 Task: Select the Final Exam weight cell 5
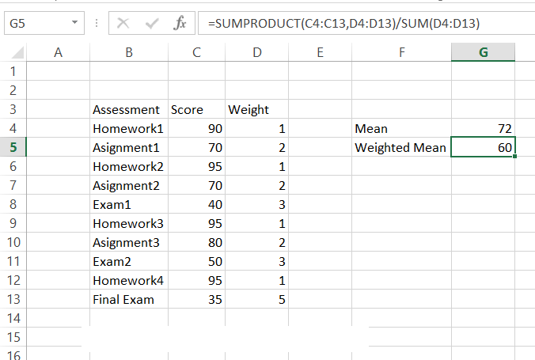(256, 299)
